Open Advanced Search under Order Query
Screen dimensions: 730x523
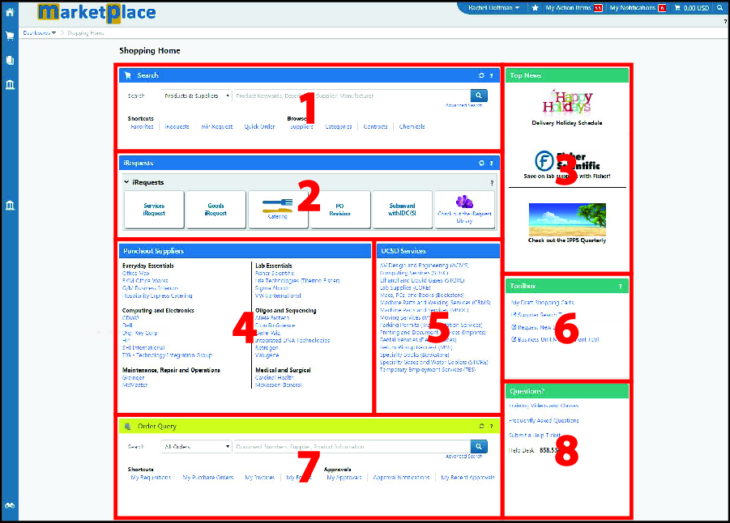(x=463, y=457)
